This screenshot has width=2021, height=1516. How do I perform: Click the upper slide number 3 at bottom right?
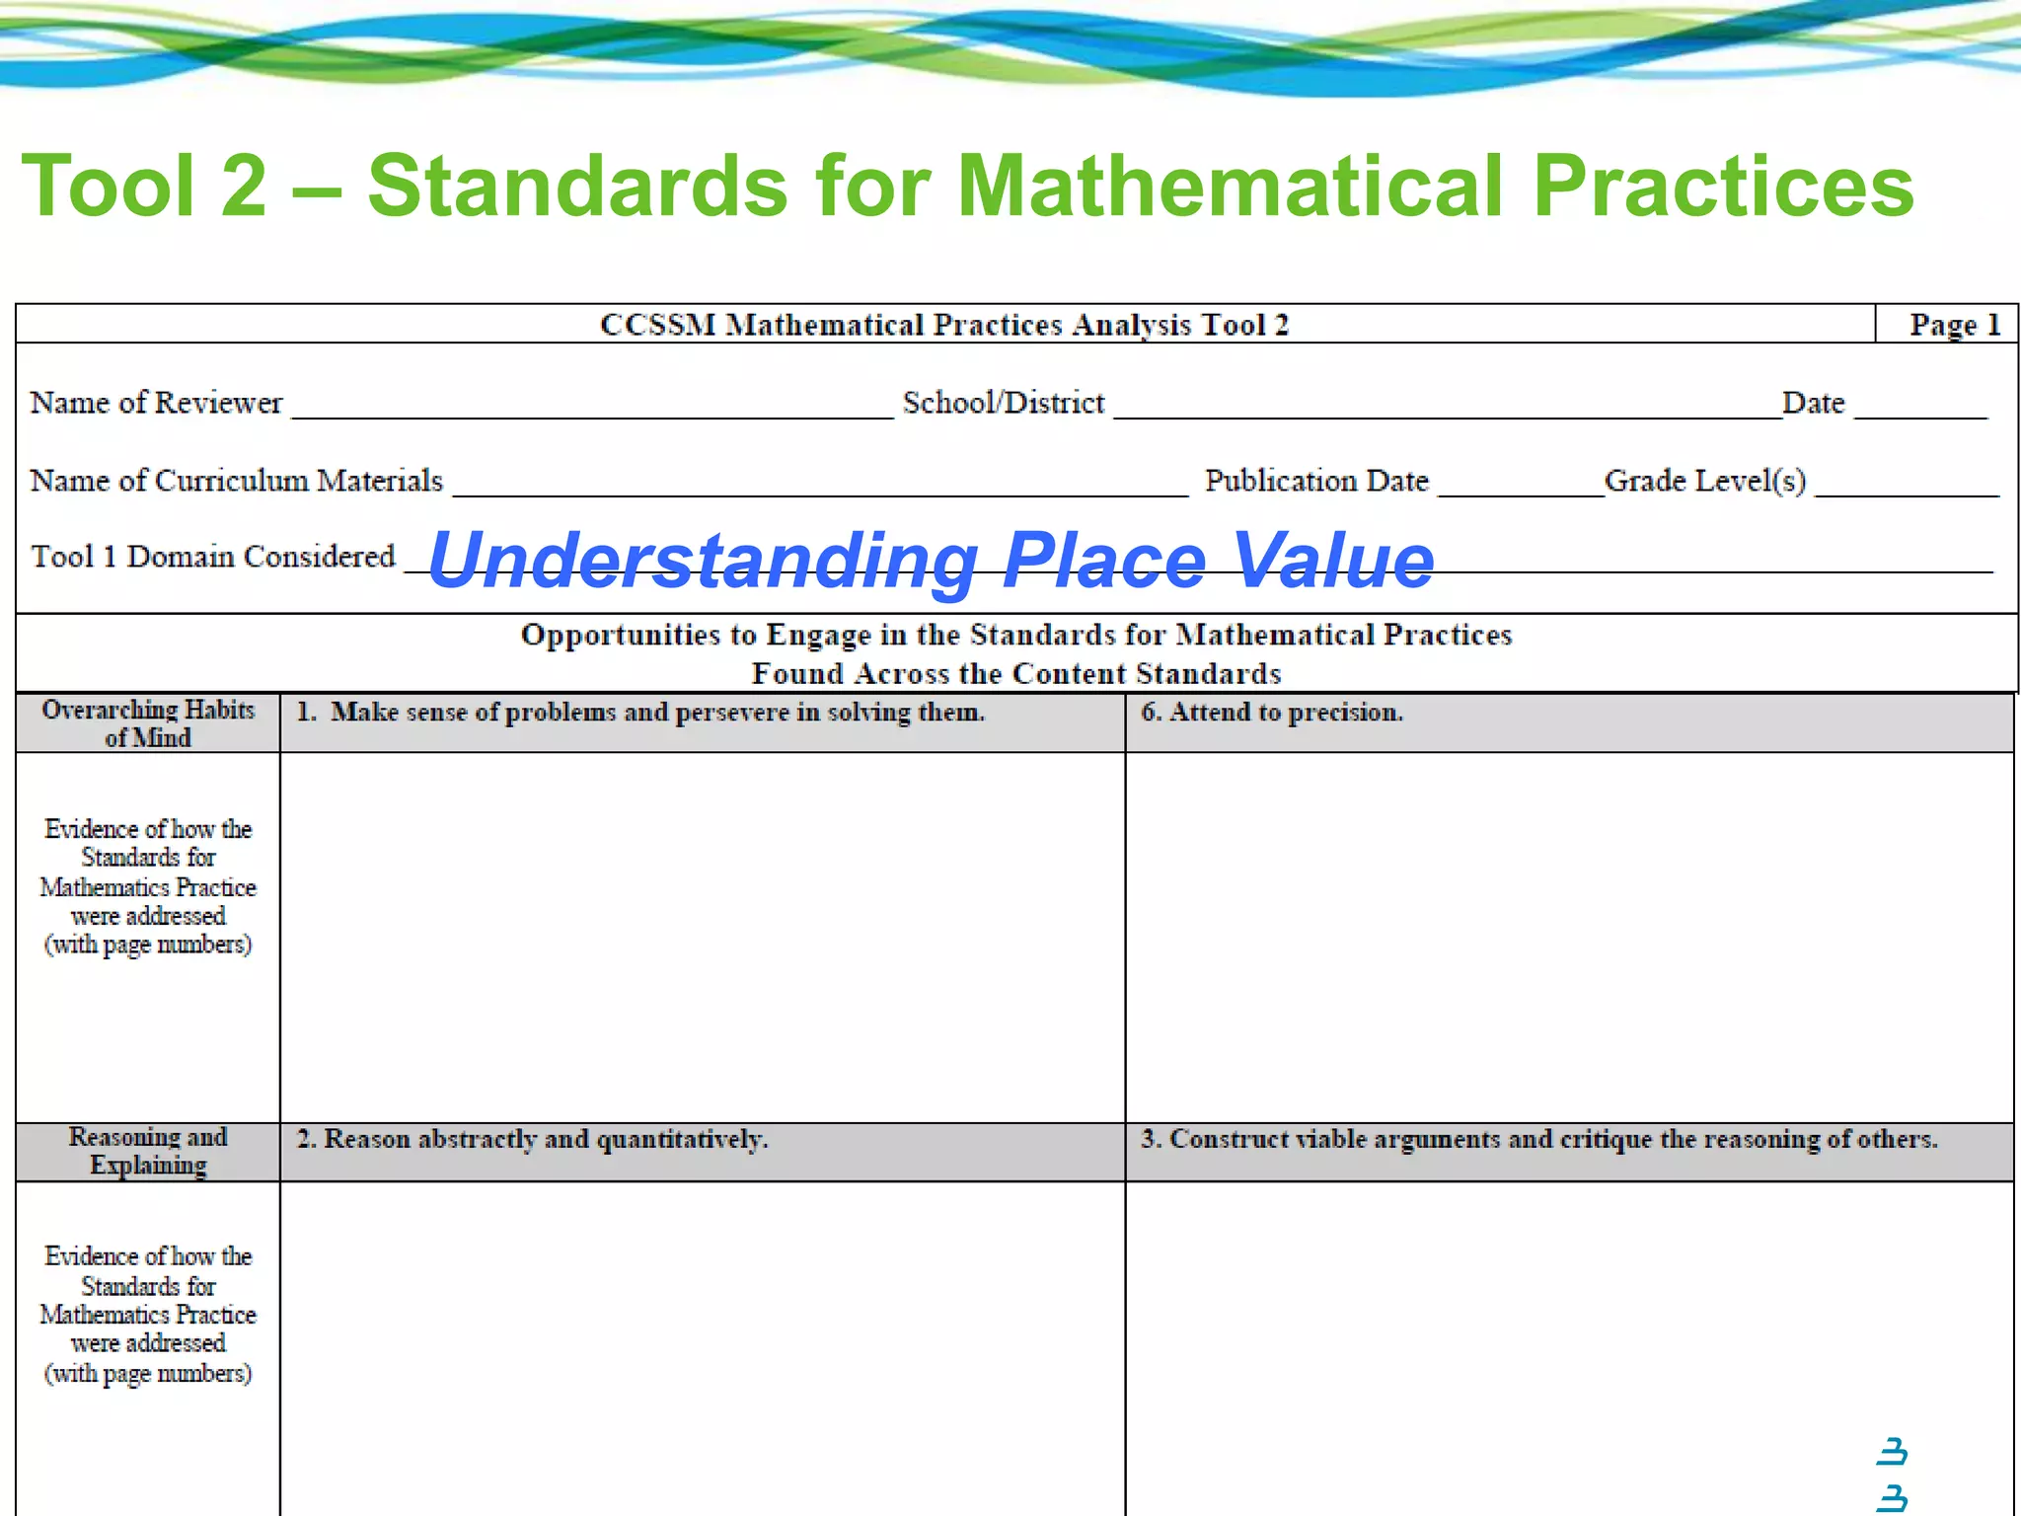1892,1452
